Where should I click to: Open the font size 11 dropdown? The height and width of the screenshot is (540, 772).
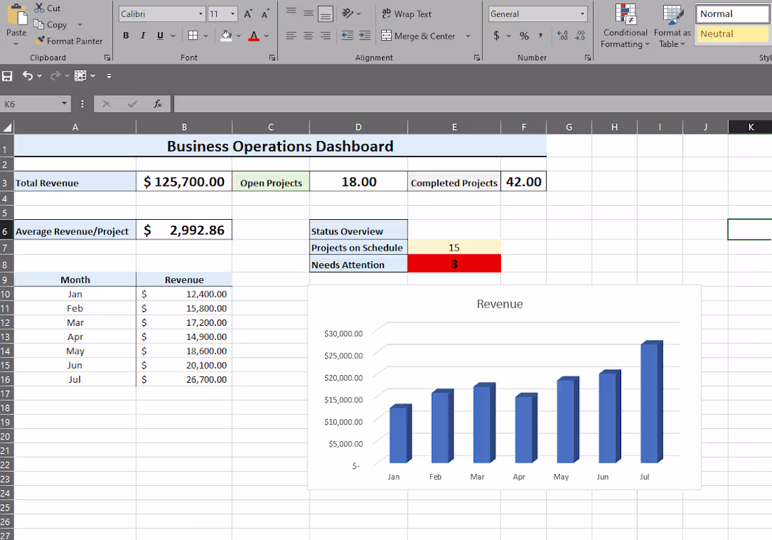233,14
